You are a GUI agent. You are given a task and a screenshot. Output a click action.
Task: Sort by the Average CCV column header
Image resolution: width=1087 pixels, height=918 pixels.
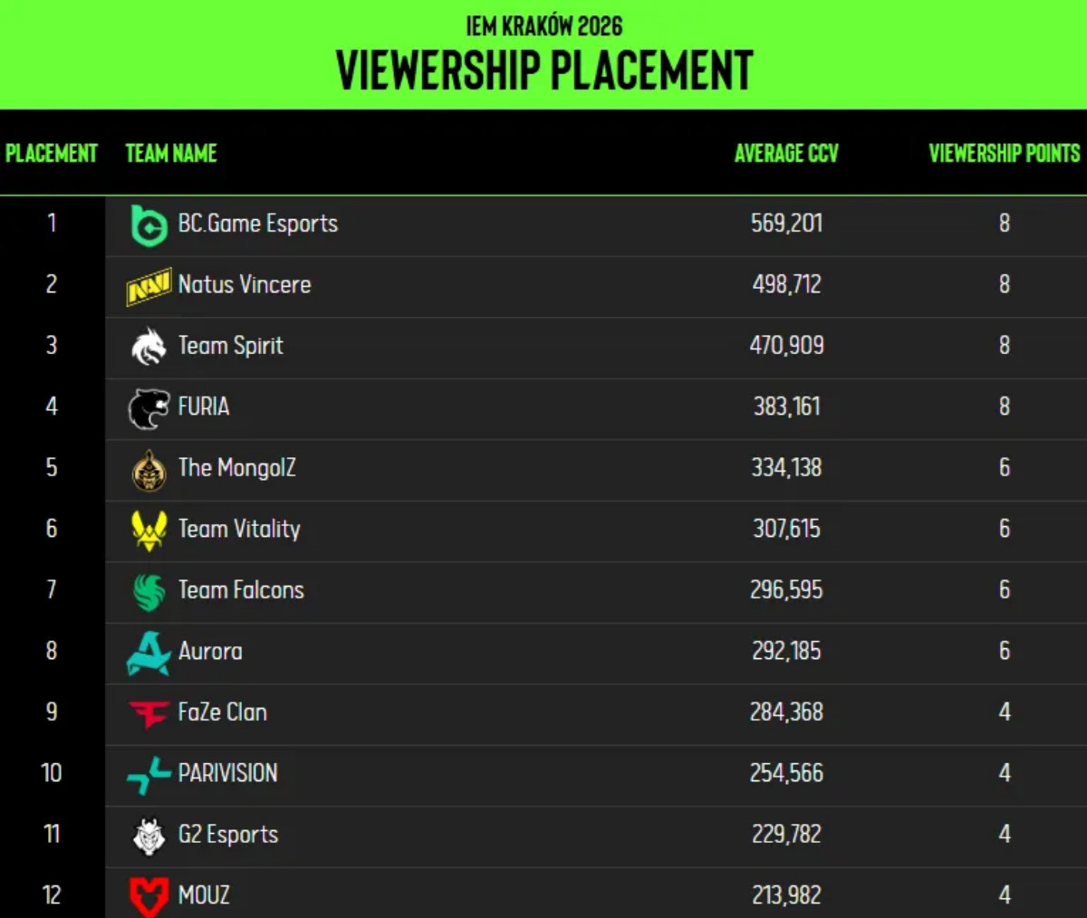786,153
